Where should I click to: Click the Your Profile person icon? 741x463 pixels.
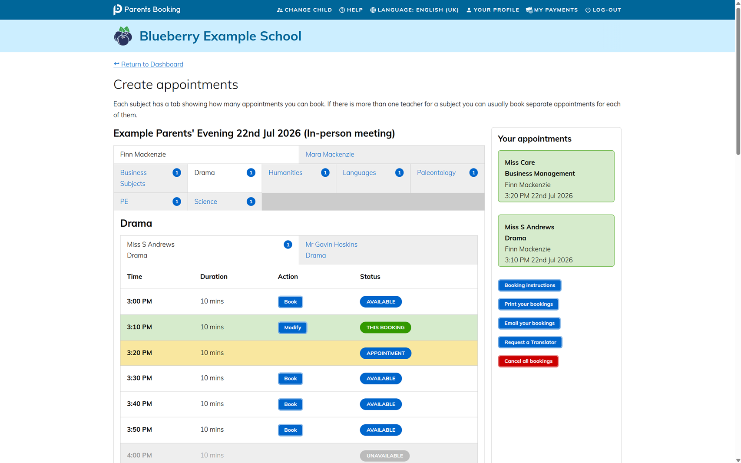click(x=469, y=10)
